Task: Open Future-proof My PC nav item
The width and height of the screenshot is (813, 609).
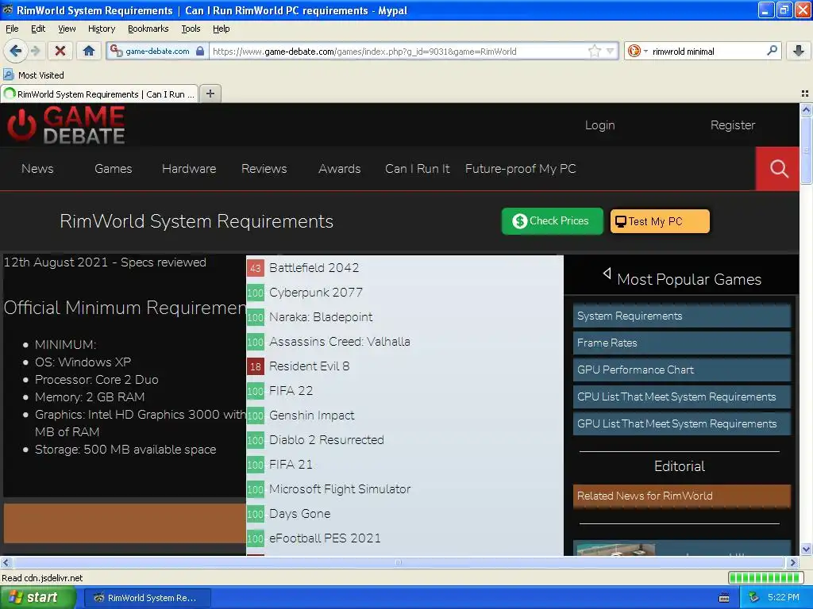Action: pyautogui.click(x=521, y=169)
